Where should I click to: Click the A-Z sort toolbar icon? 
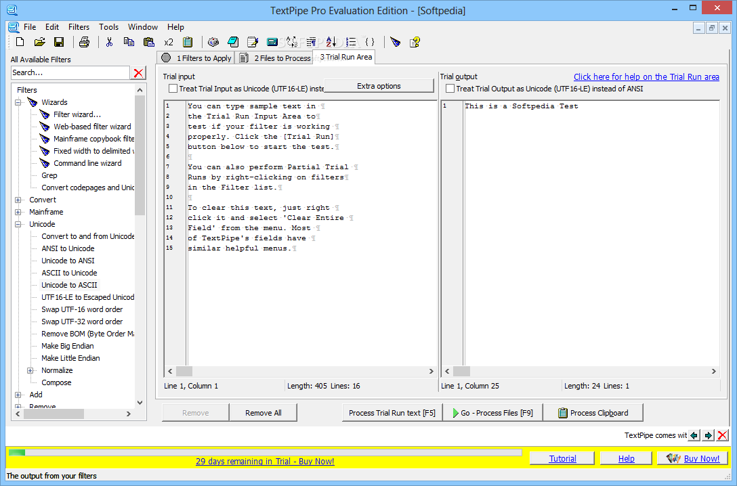pos(331,42)
